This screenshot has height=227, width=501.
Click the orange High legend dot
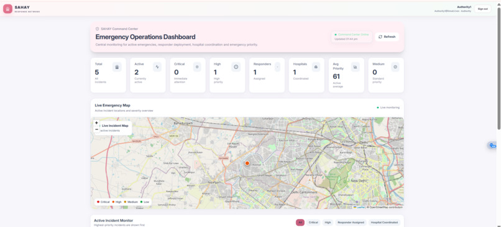pyautogui.click(x=113, y=202)
